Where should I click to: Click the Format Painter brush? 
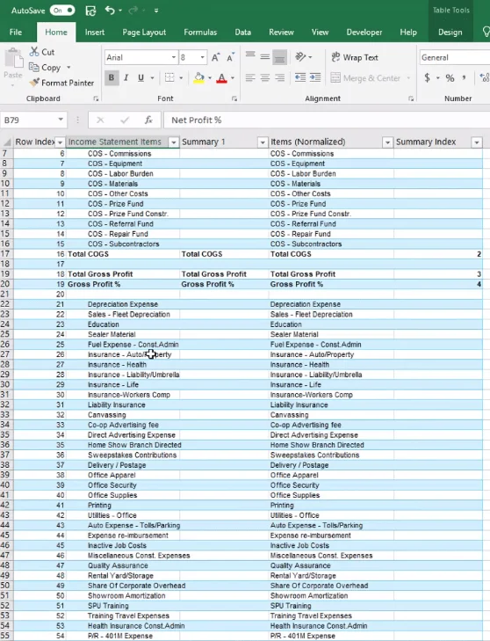point(34,83)
